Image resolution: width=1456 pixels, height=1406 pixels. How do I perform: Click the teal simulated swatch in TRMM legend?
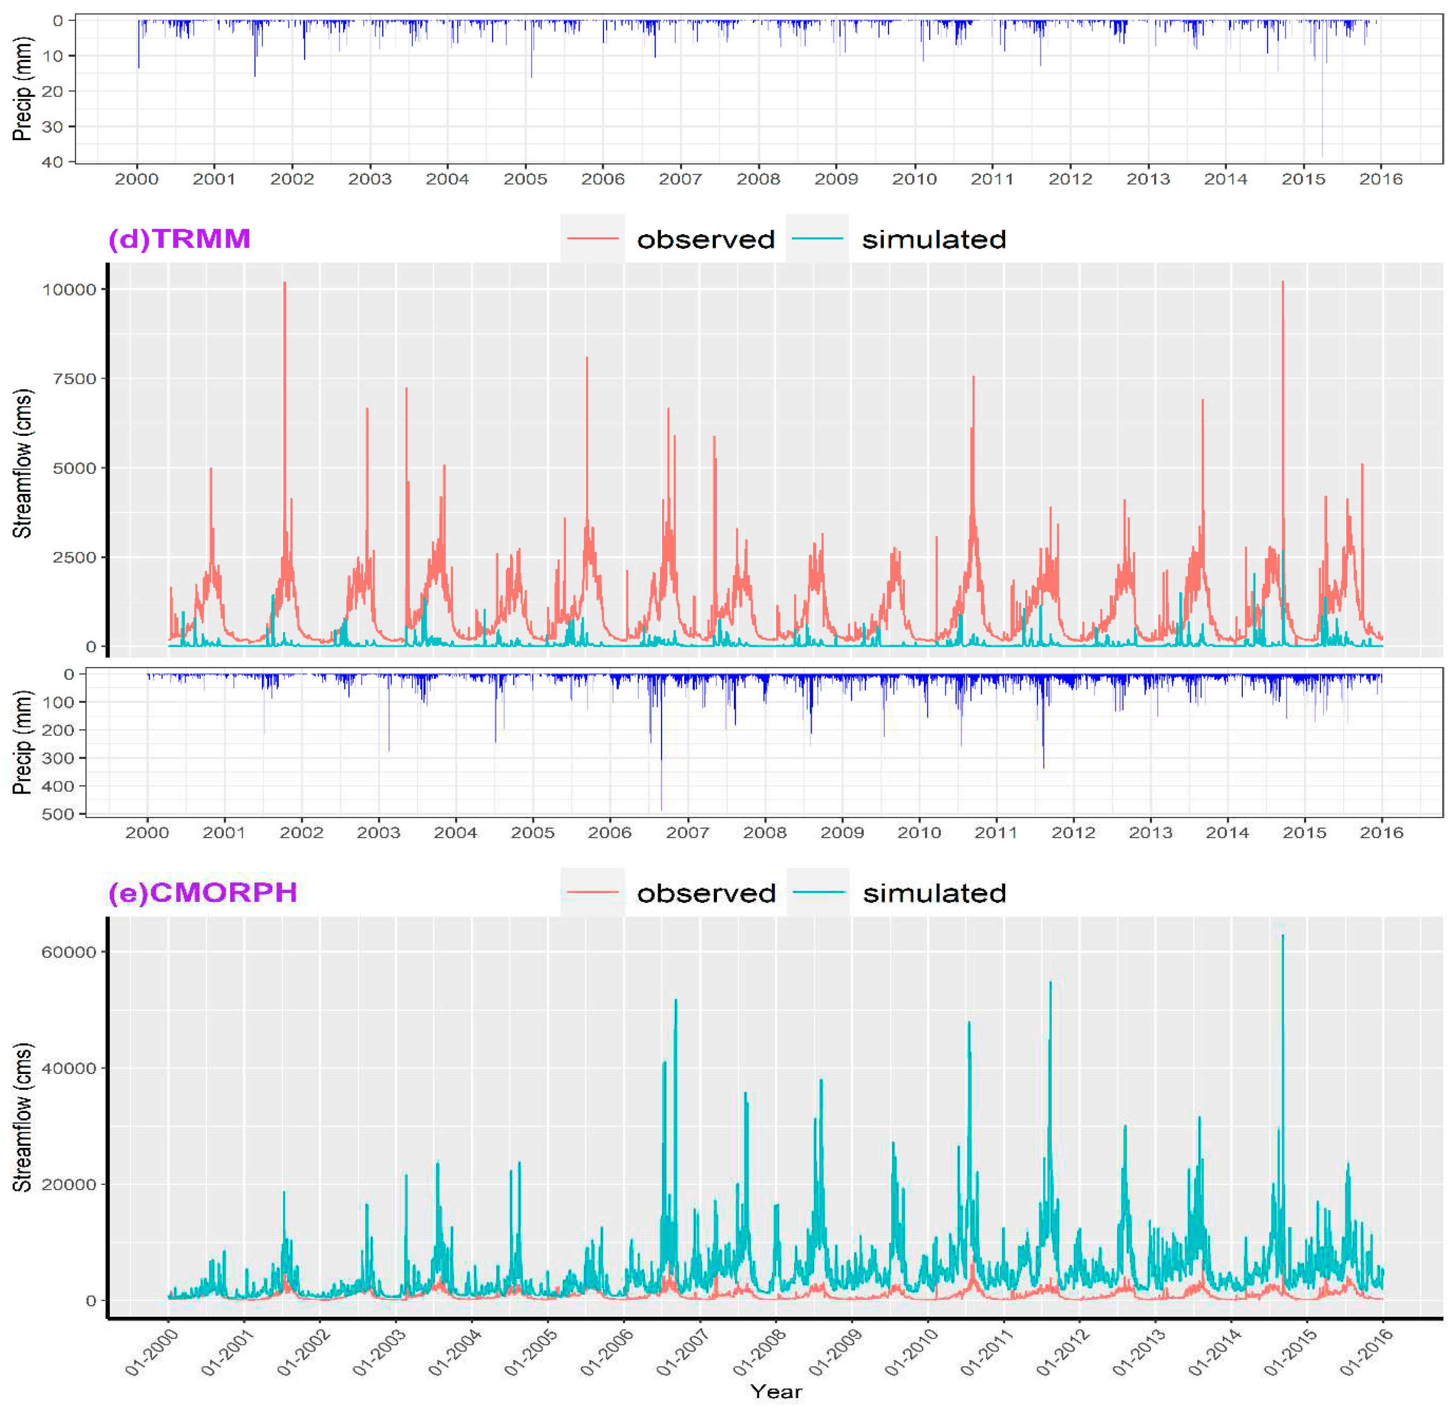click(x=817, y=239)
